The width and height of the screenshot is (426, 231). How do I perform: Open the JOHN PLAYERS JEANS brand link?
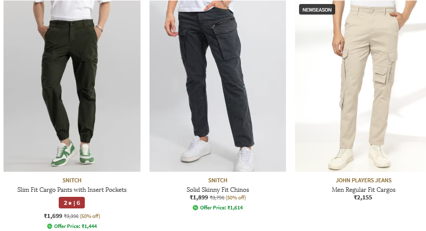363,180
